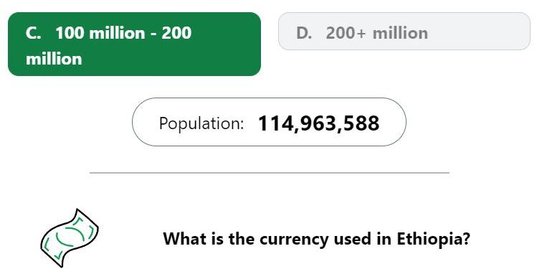
Task: Click the 'Population:' label
Action: 201,123
